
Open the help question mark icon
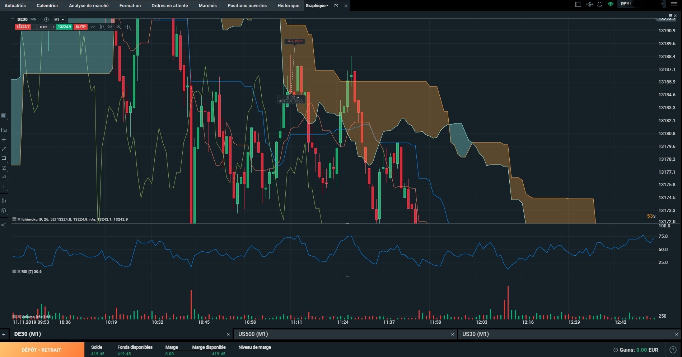click(x=673, y=350)
